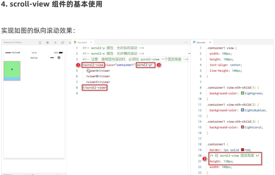Switch to the list.wxss tab
The image size is (275, 175).
(201, 42)
